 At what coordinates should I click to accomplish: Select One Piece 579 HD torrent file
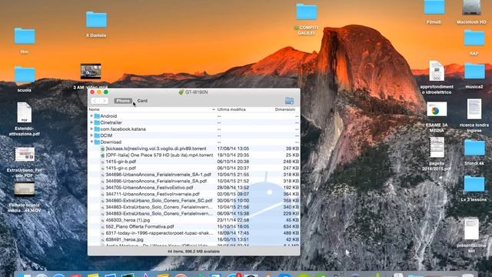pos(194,155)
